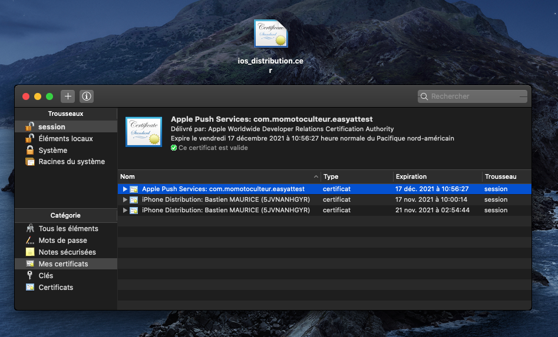Select the Système keychain
558x337 pixels.
pos(66,150)
